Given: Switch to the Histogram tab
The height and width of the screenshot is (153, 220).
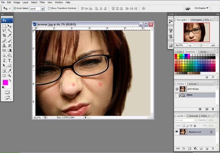Looking at the screenshot, I should 196,20.
